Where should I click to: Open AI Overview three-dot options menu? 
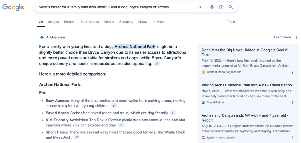click(297, 37)
